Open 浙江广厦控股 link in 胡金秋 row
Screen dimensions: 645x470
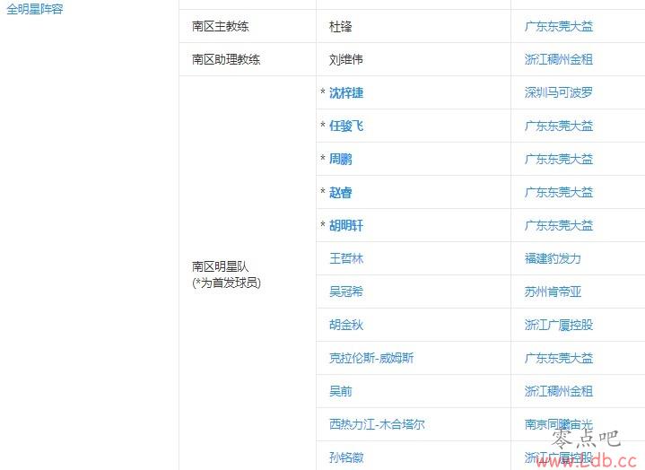pos(559,325)
